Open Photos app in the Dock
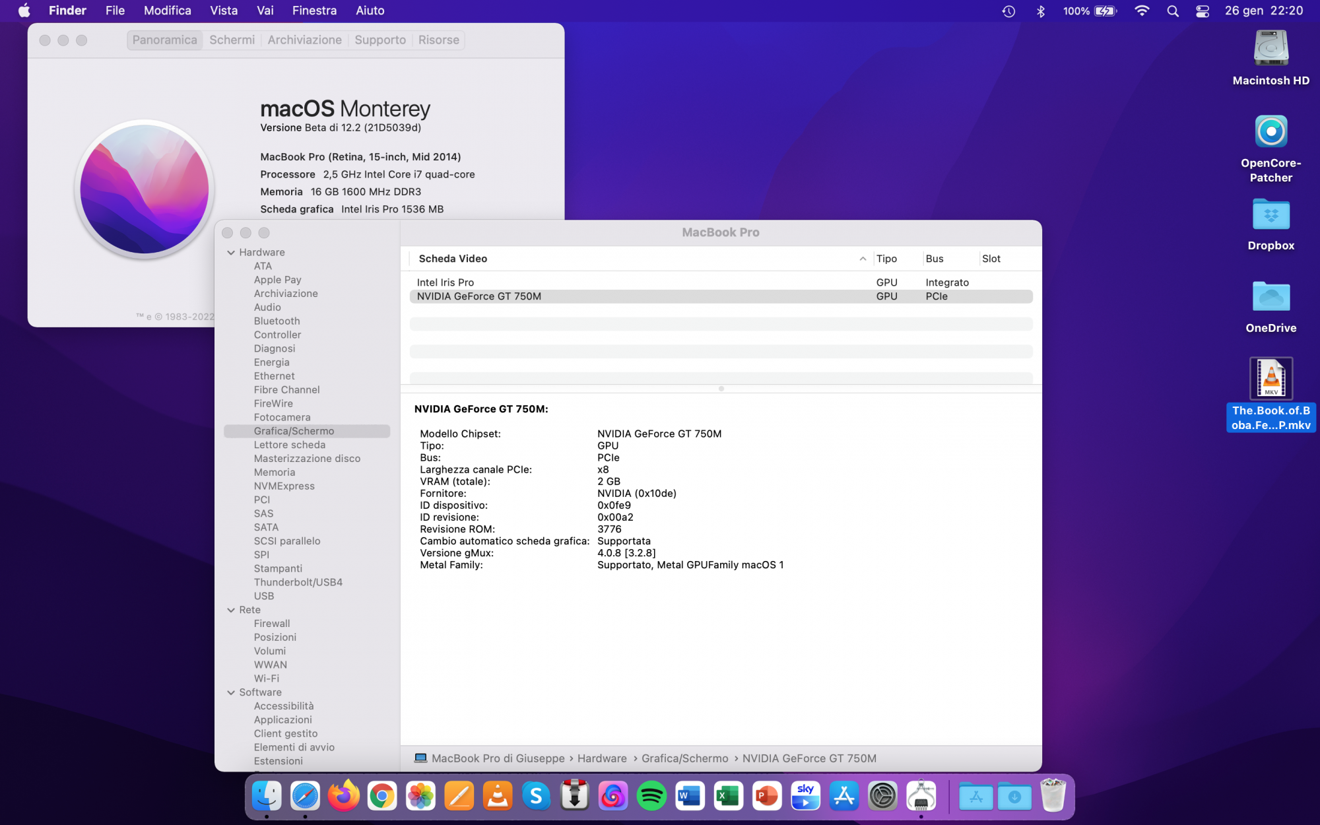1320x825 pixels. (x=420, y=796)
